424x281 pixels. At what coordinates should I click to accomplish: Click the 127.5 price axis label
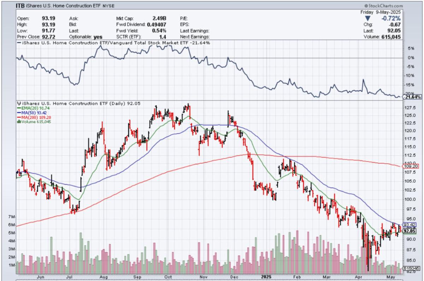(410, 108)
